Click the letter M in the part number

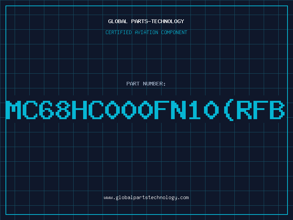coord(14,110)
